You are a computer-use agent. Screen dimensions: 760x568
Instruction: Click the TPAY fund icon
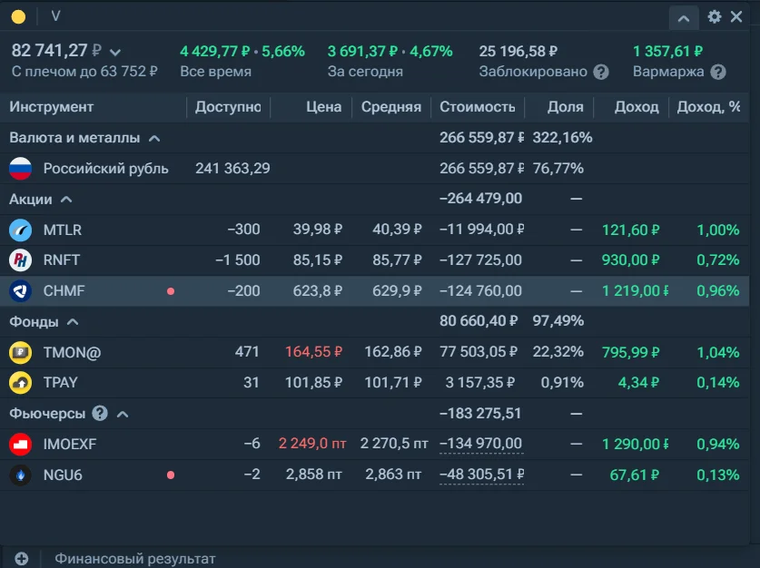20,383
